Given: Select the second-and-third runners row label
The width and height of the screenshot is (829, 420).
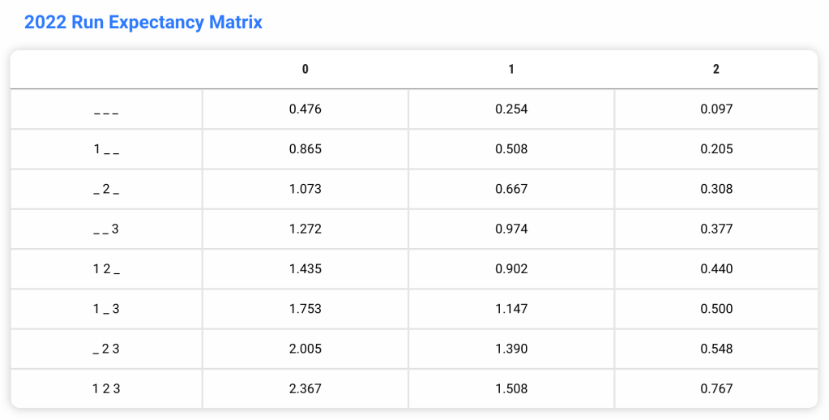Looking at the screenshot, I should [x=106, y=349].
